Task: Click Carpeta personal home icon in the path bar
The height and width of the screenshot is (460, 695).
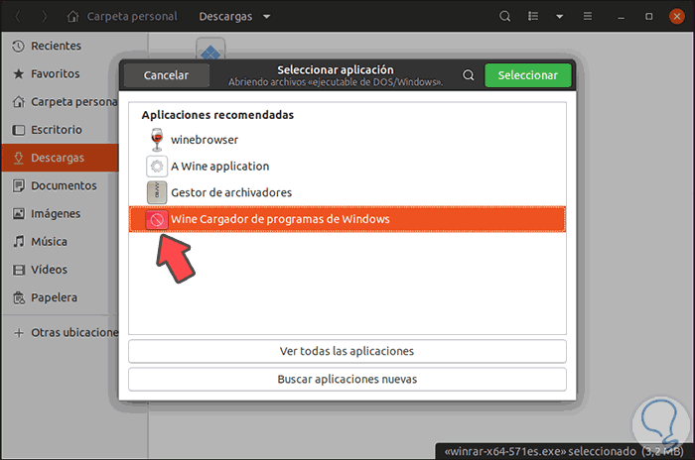Action: 72,17
